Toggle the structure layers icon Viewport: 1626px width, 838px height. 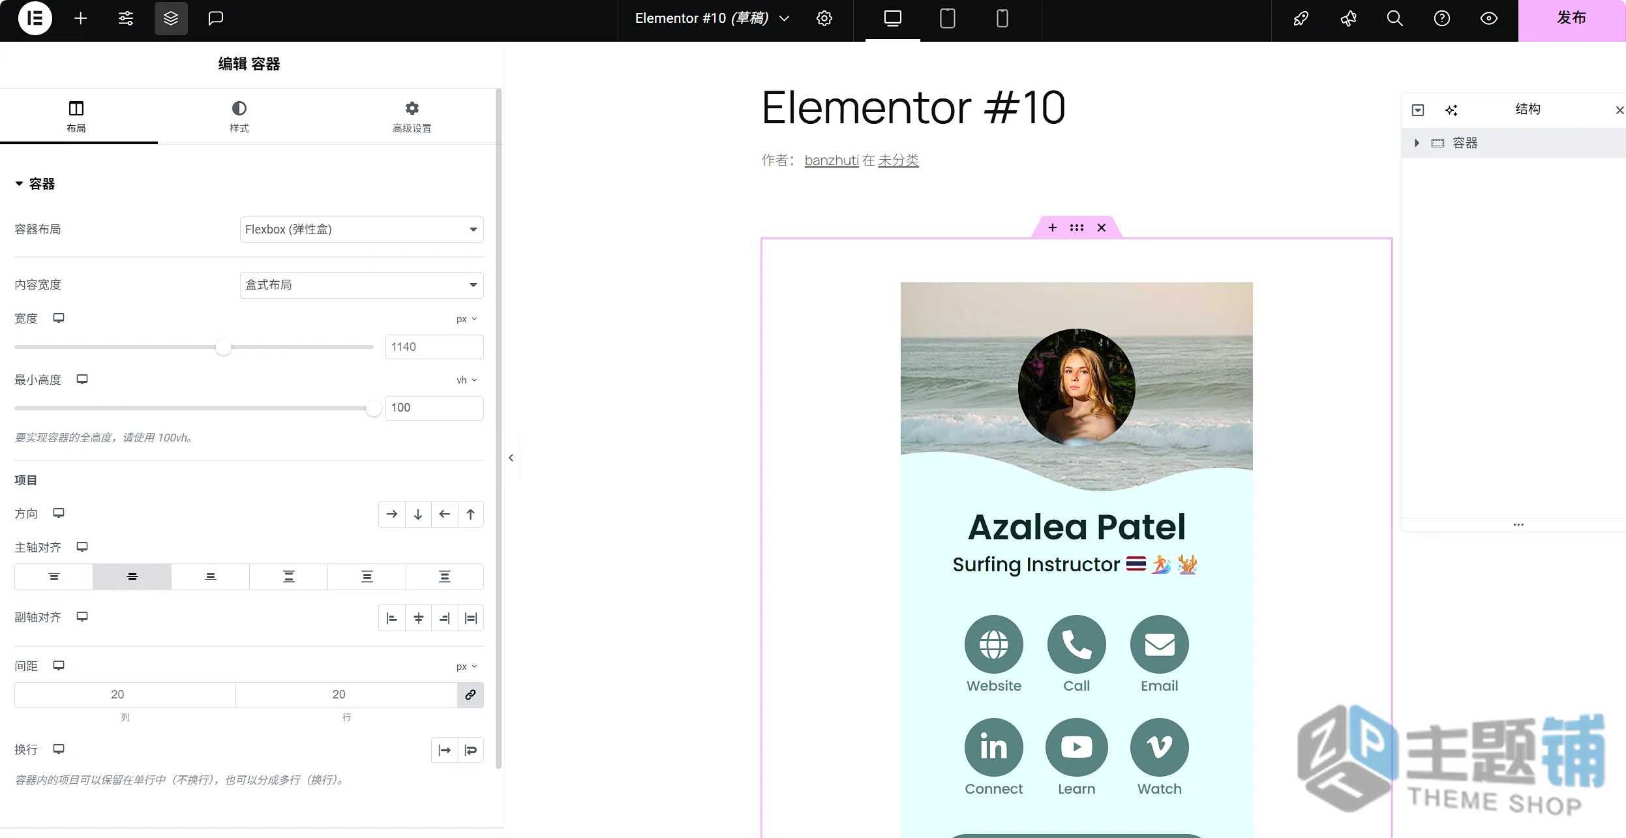click(171, 18)
